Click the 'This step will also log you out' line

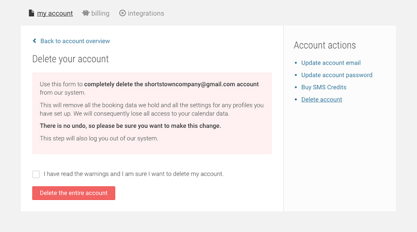(x=99, y=138)
